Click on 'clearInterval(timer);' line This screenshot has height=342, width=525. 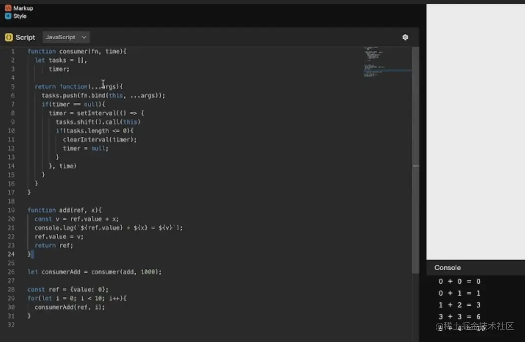tap(100, 140)
